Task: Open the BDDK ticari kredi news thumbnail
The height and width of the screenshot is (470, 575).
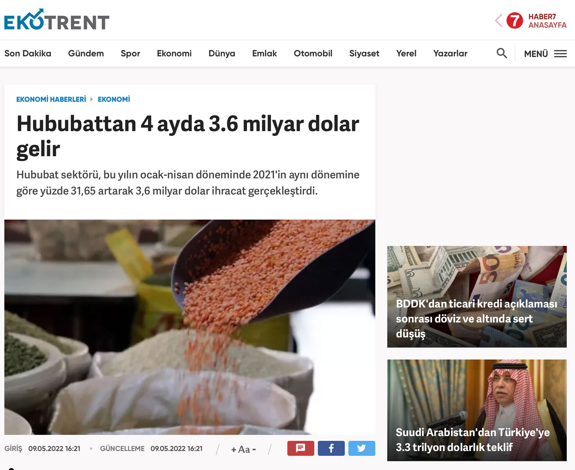Action: [477, 297]
